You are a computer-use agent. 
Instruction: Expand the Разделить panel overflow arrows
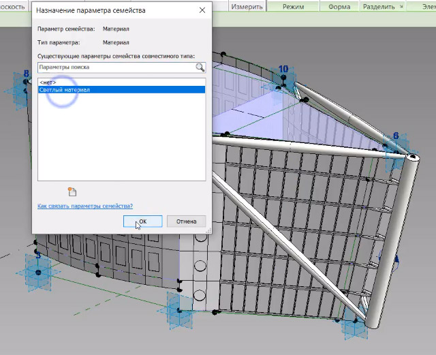pyautogui.click(x=401, y=6)
